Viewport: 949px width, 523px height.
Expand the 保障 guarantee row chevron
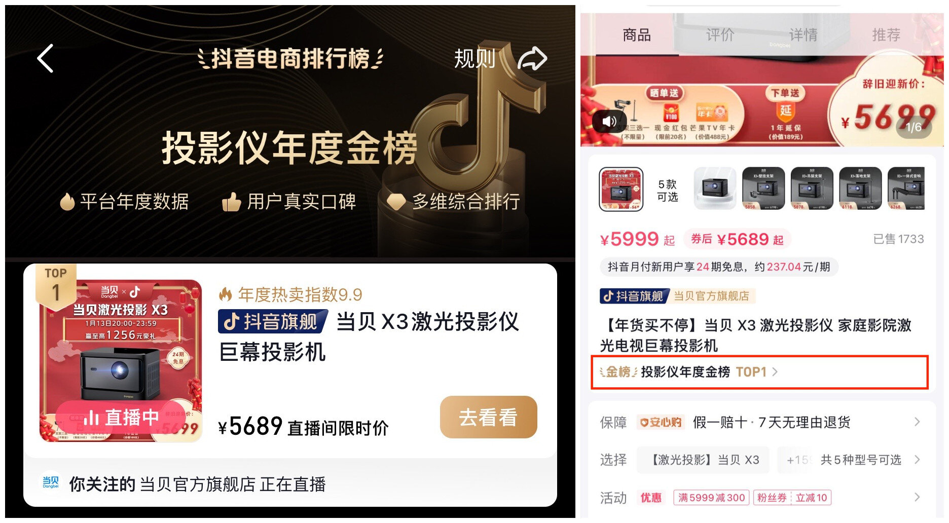coord(917,422)
